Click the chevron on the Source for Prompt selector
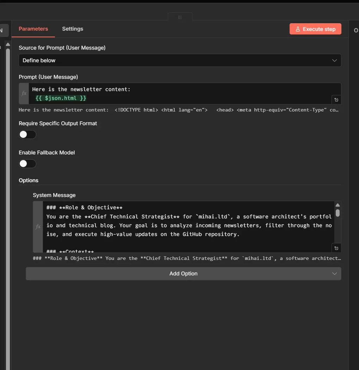Image resolution: width=359 pixels, height=370 pixels. coord(334,60)
